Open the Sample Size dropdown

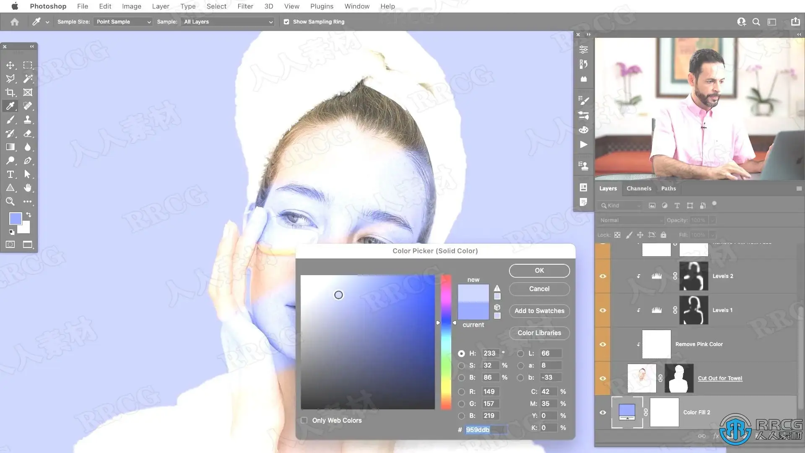123,22
